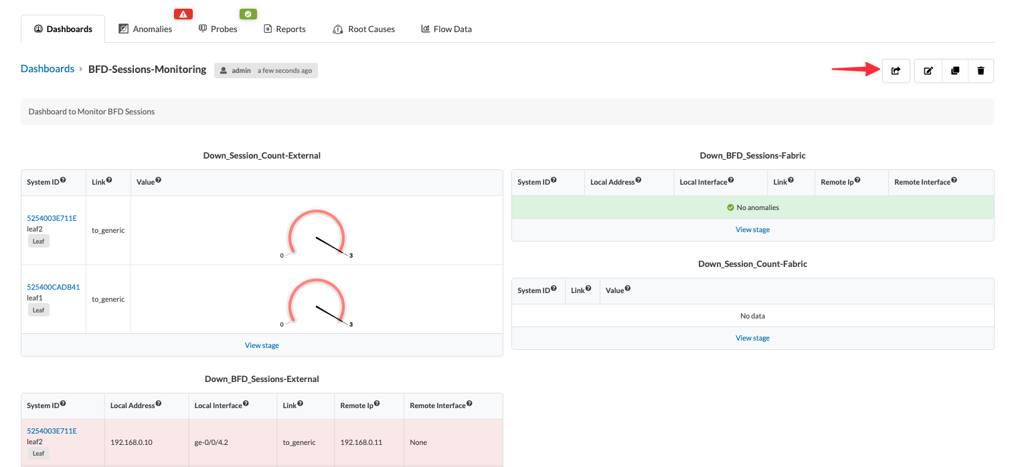Click the export dashboard icon button
1014x467 pixels.
point(896,70)
